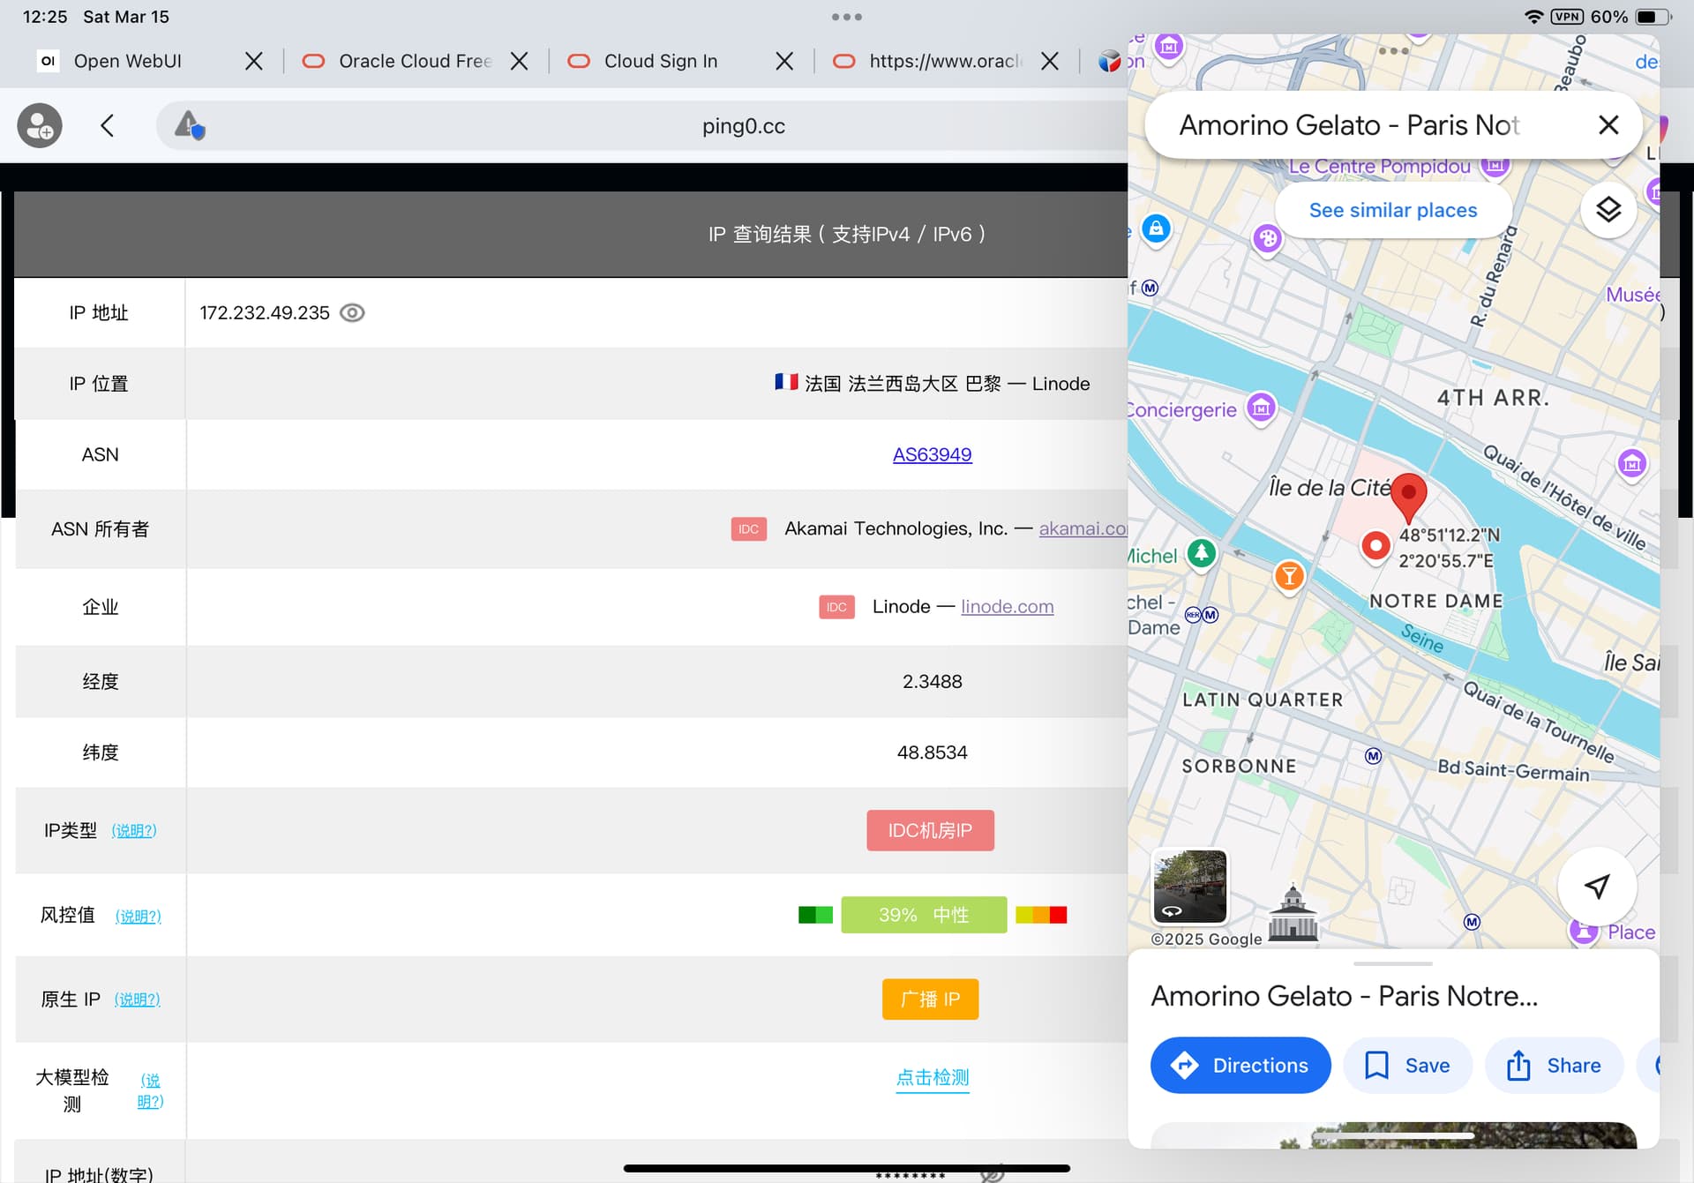The image size is (1694, 1183).
Task: Tap See similar places button
Action: (1393, 210)
